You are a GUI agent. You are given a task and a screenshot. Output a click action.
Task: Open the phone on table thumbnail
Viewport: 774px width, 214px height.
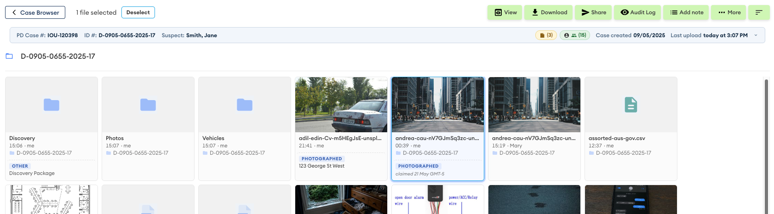(631, 200)
